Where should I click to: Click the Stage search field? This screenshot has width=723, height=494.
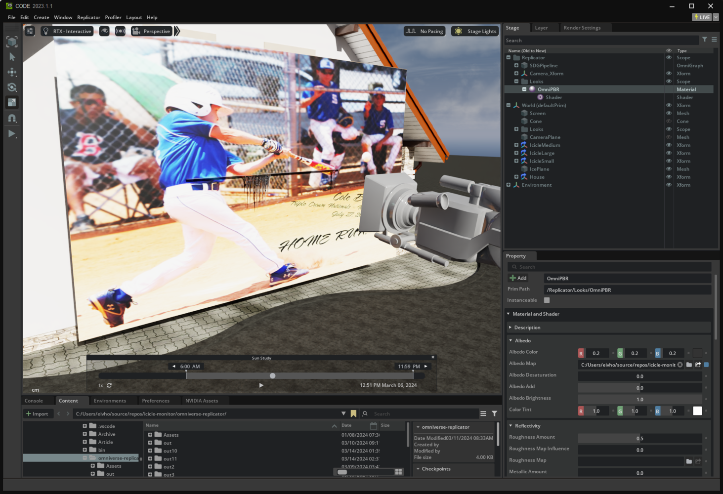tap(600, 41)
